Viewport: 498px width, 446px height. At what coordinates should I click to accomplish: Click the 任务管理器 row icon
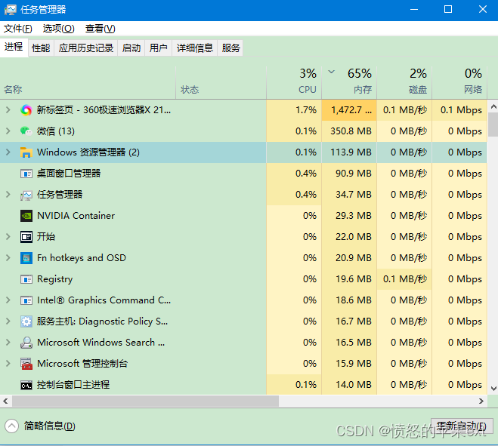[26, 195]
